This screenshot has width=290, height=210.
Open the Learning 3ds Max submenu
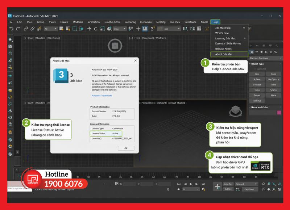click(229, 38)
